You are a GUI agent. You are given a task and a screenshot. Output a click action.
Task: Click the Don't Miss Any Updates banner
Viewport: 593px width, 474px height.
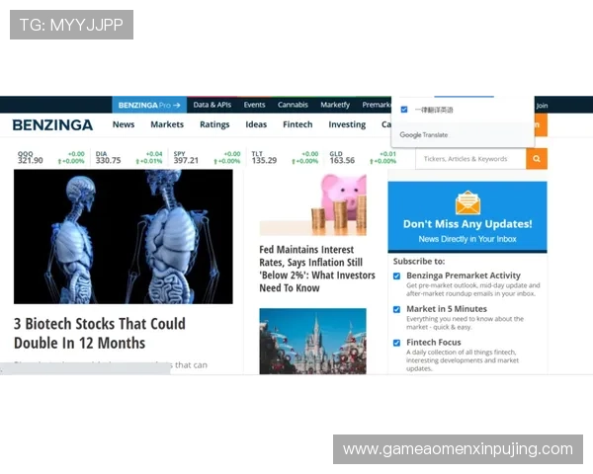pos(467,216)
